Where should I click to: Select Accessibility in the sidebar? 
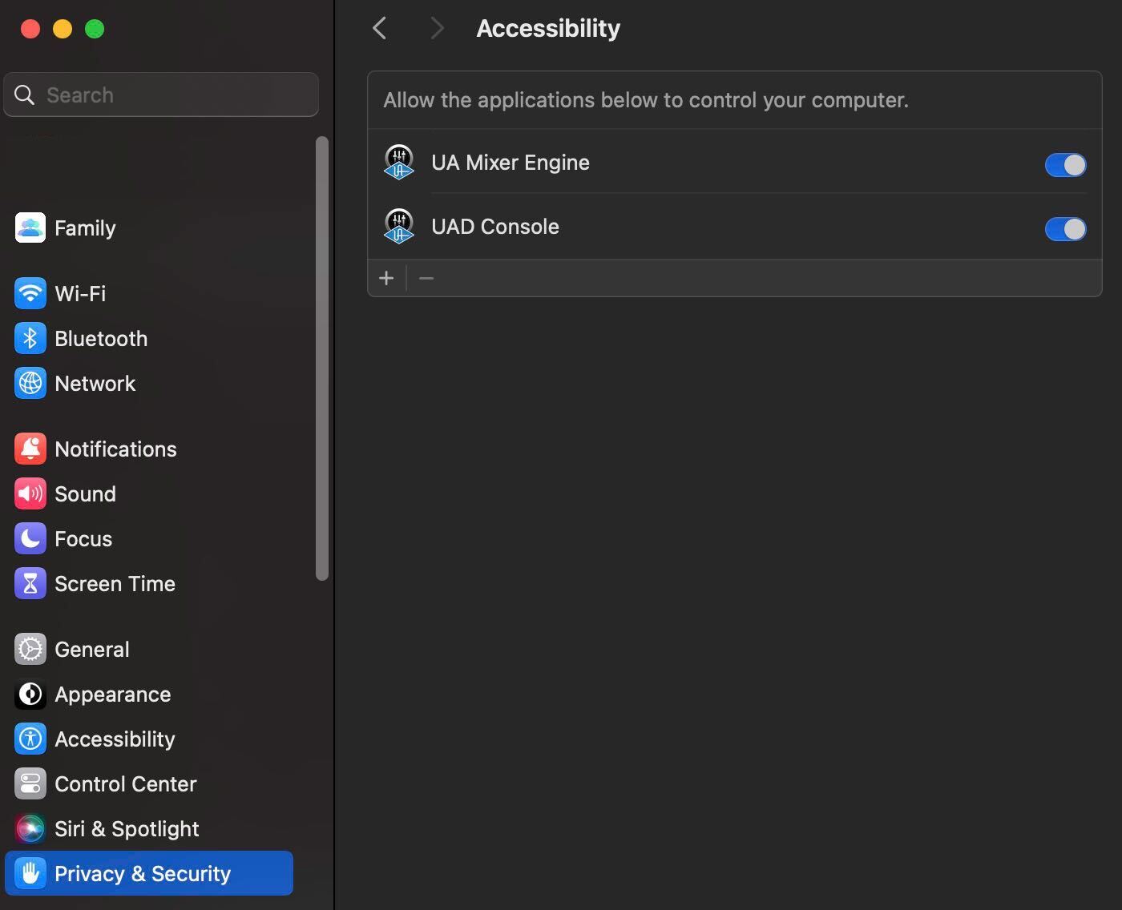pyautogui.click(x=115, y=739)
